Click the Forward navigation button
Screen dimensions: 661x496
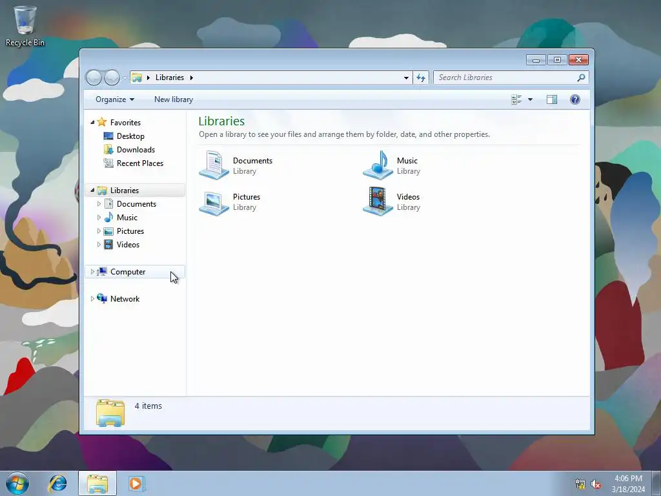coord(112,77)
